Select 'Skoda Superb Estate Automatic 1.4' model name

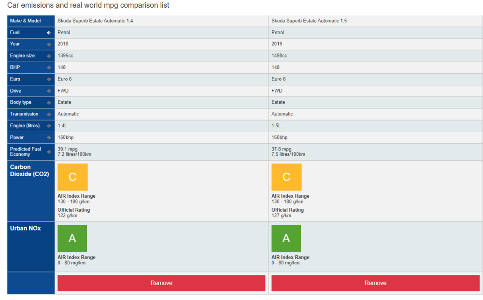point(95,21)
